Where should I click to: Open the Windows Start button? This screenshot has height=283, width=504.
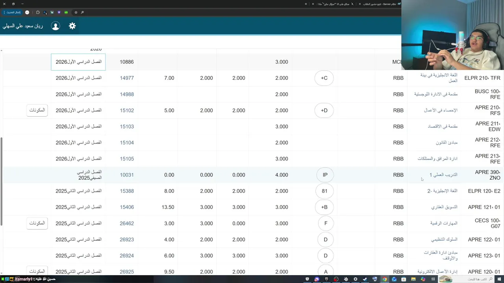tap(499, 279)
